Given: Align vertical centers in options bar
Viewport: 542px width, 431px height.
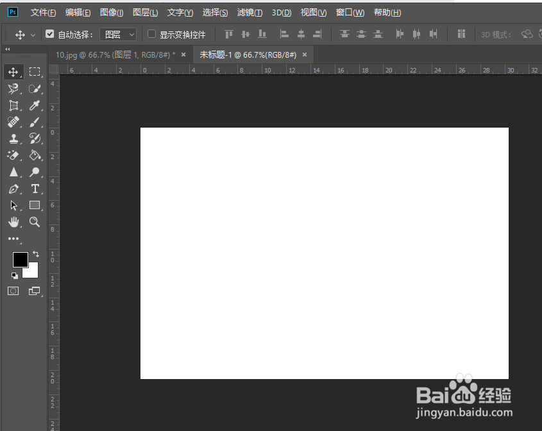Looking at the screenshot, I should [x=246, y=34].
